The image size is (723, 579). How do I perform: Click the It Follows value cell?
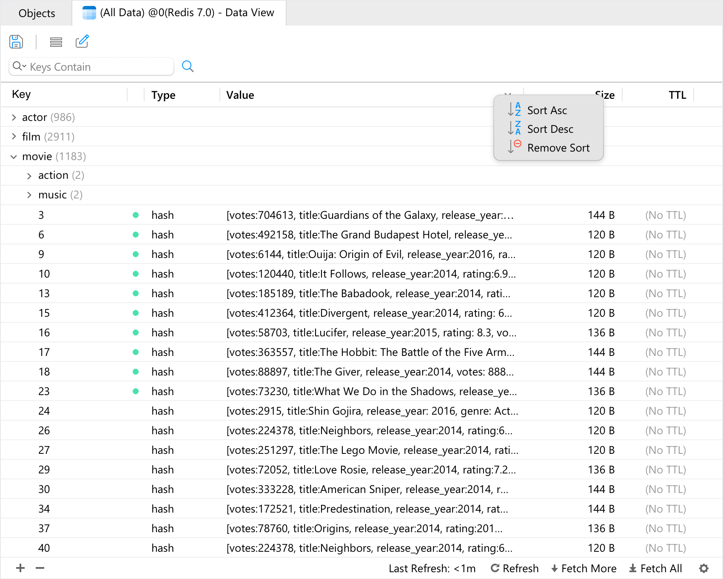tap(371, 274)
